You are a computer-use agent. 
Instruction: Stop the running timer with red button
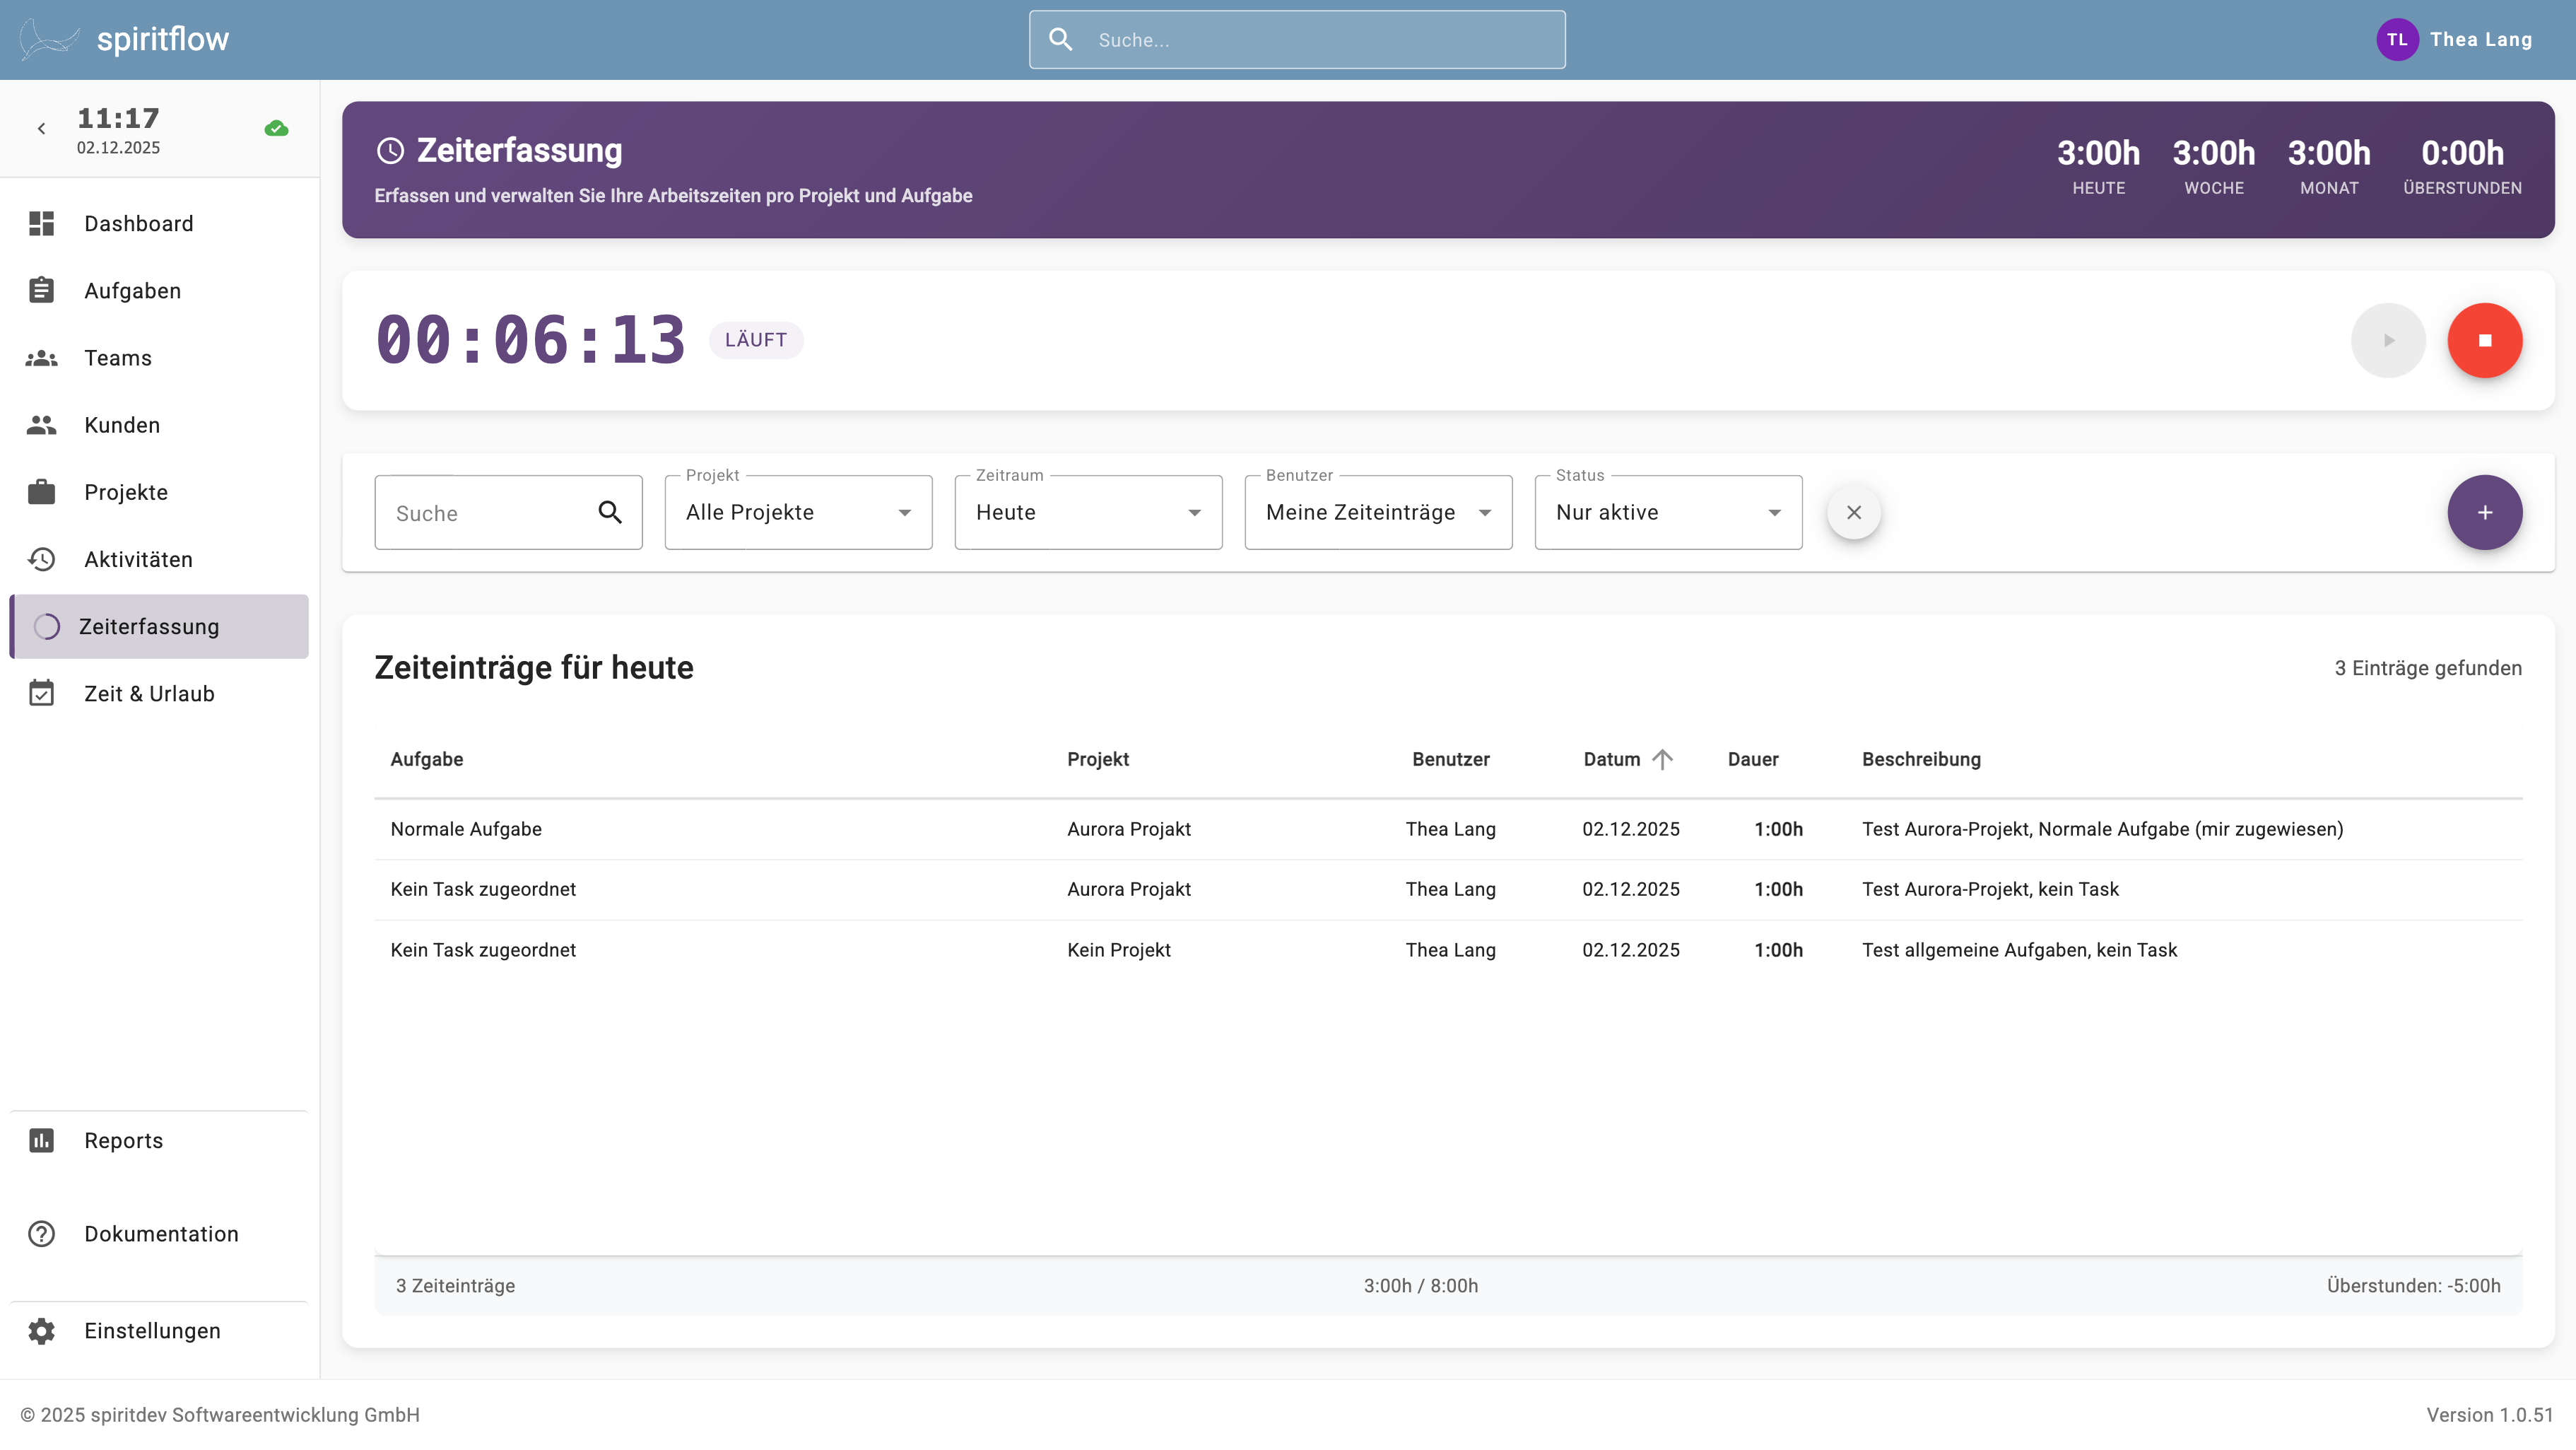2484,340
